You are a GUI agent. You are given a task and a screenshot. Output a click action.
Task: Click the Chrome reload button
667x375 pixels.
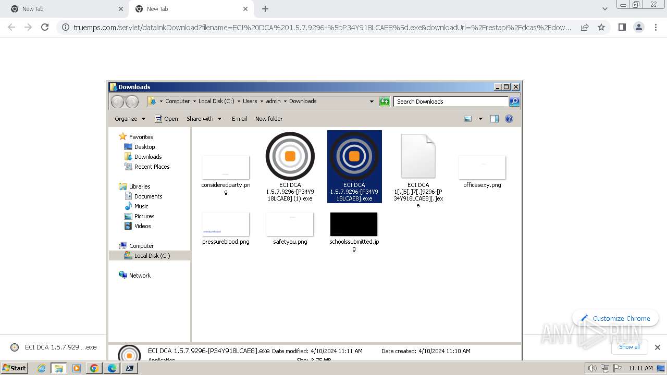click(45, 27)
